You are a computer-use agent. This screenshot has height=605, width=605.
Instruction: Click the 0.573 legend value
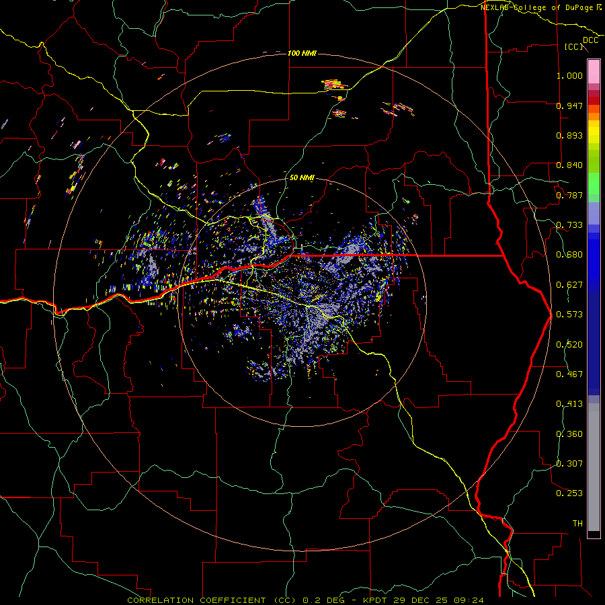point(569,315)
